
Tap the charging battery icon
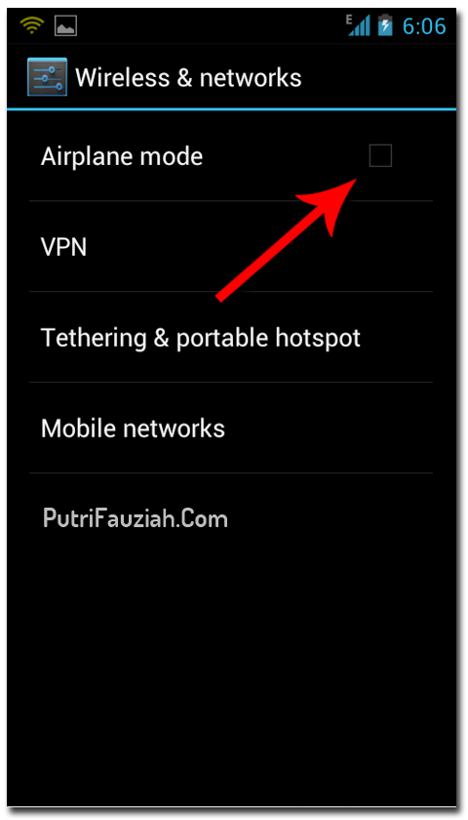[x=385, y=25]
